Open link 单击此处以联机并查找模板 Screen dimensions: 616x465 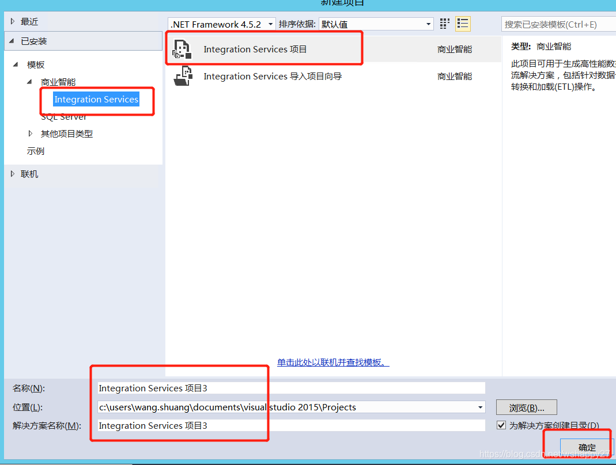click(x=333, y=362)
